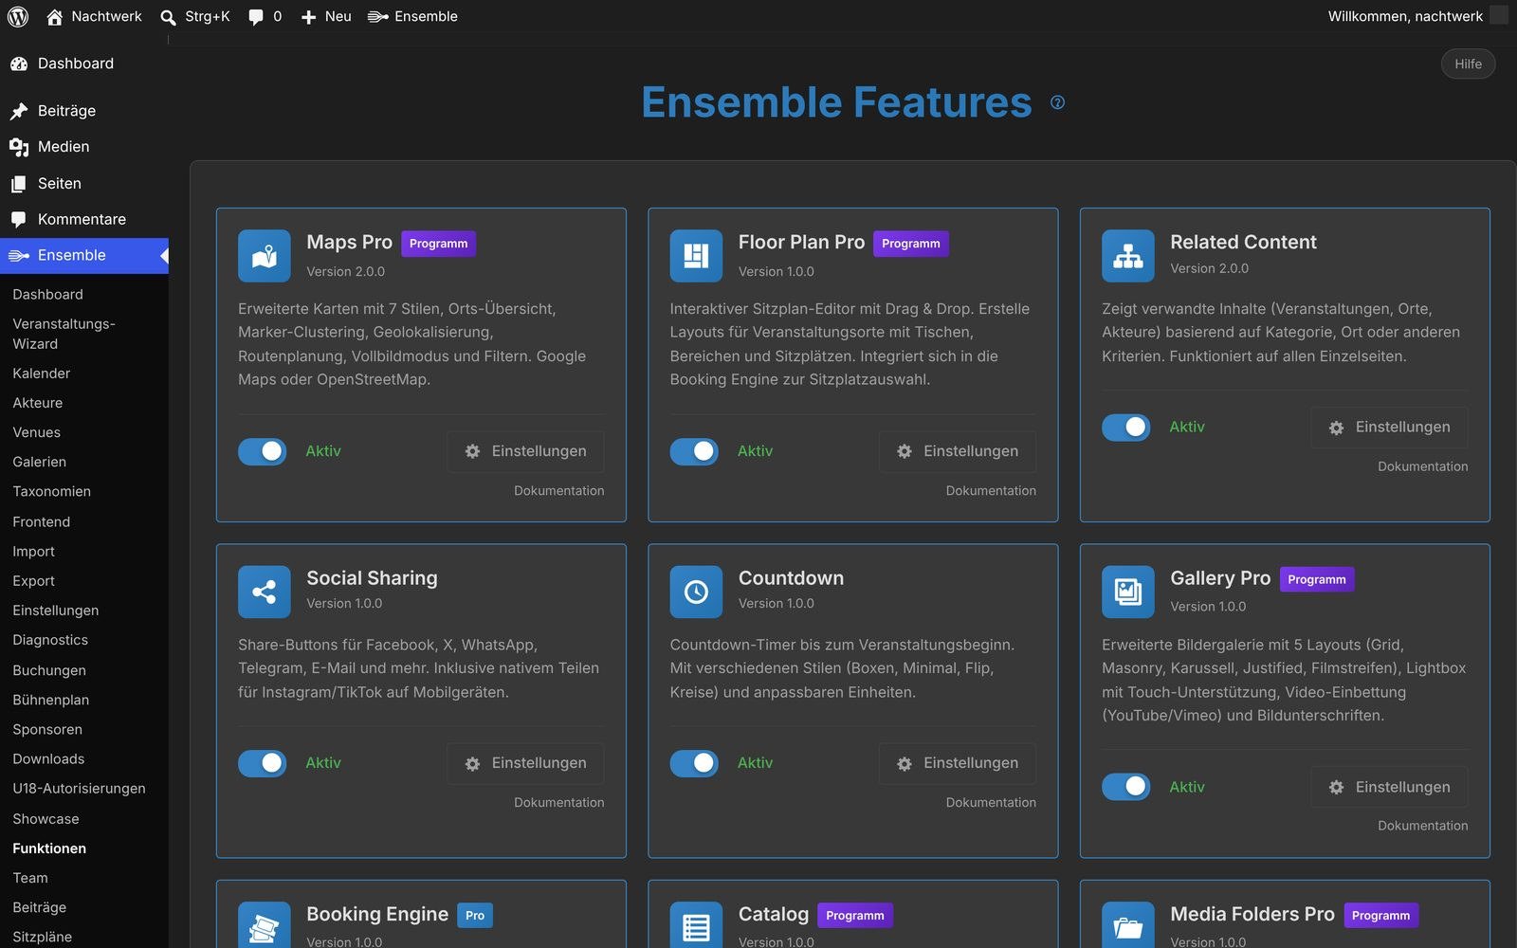Disable the Maps Pro toggle

pos(263,451)
